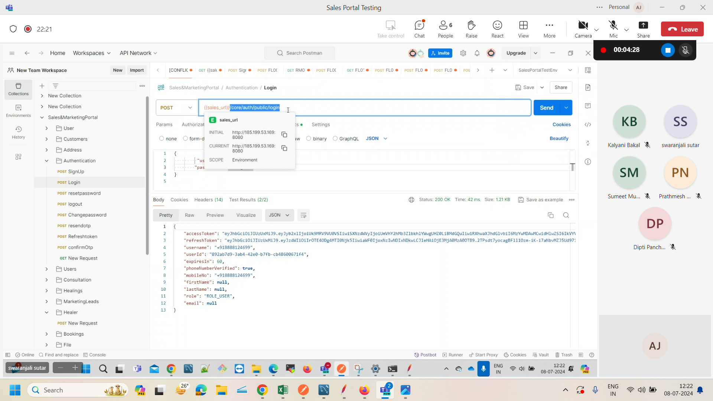
Task: Select the none body type
Action: coord(161,138)
